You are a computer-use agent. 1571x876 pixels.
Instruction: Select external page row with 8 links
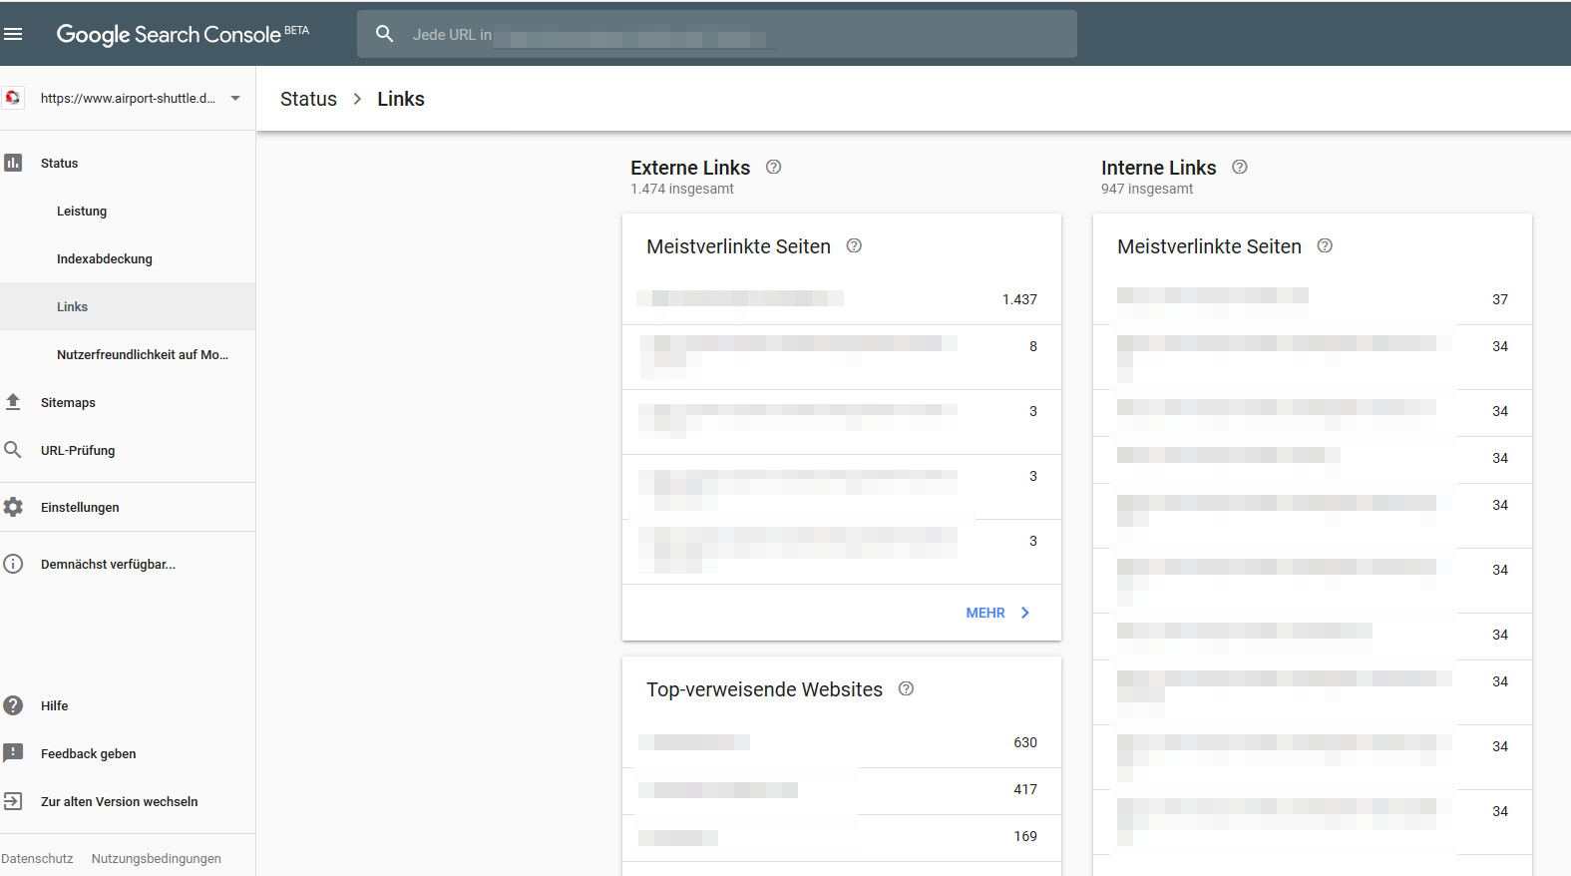[x=842, y=357]
